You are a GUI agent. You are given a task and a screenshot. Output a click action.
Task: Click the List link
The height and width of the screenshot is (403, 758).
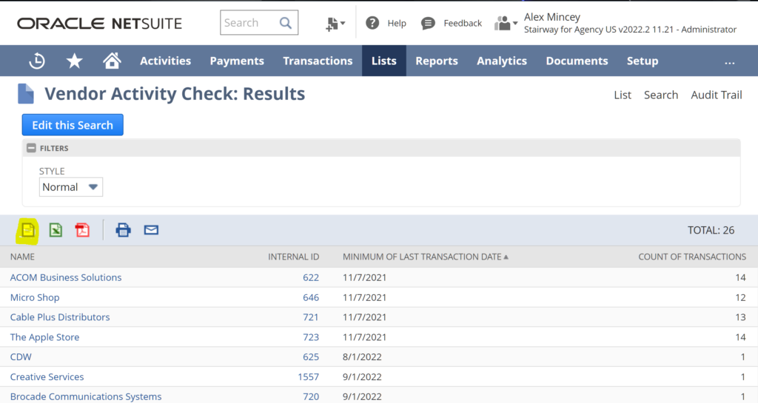pos(623,95)
